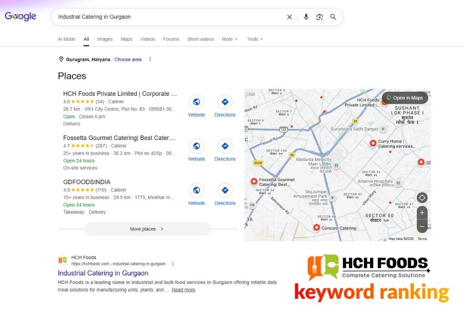Switch to the Maps tab
463x309 pixels.
126,39
